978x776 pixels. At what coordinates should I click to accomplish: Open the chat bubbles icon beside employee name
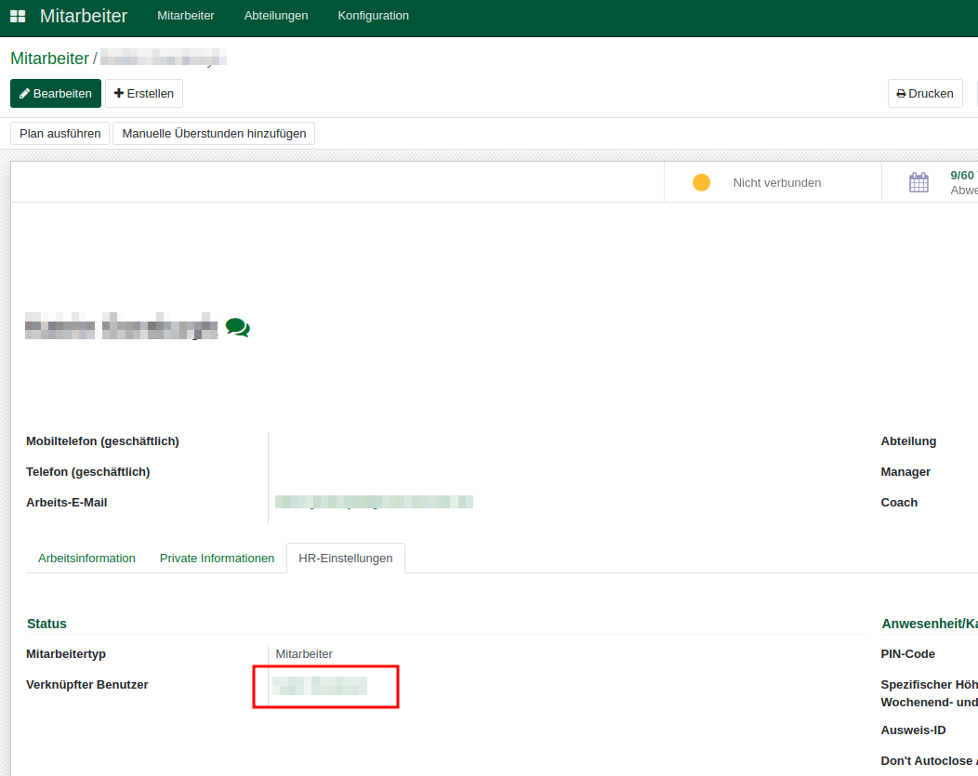(x=238, y=327)
